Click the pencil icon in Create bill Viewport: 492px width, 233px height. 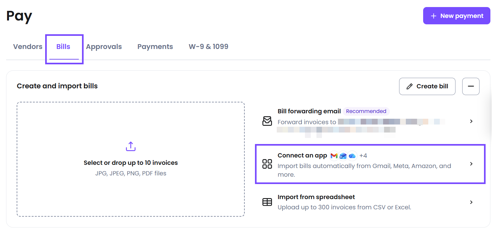[x=409, y=86]
